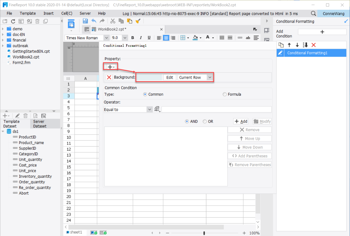Edit the ds1 dataset with pencil icon
The image size is (350, 236).
coord(17,115)
